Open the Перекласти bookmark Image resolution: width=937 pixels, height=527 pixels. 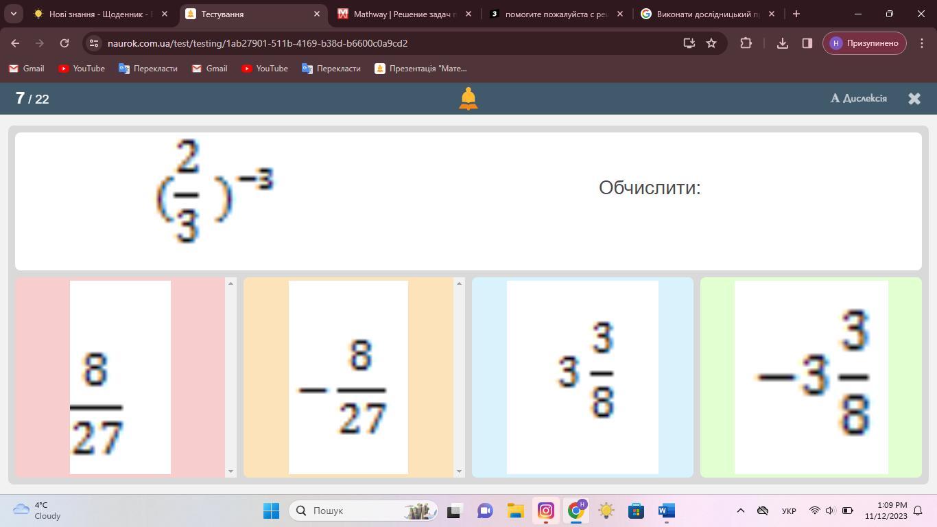tap(148, 69)
